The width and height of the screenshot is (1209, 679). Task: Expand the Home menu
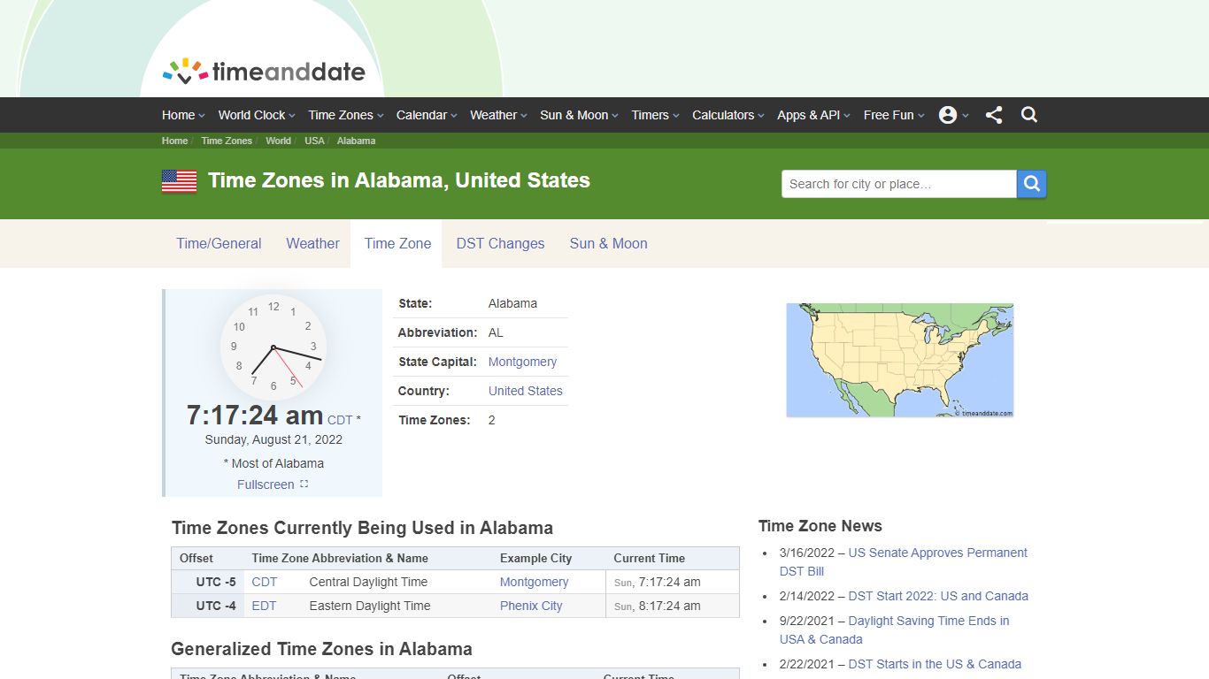click(183, 115)
